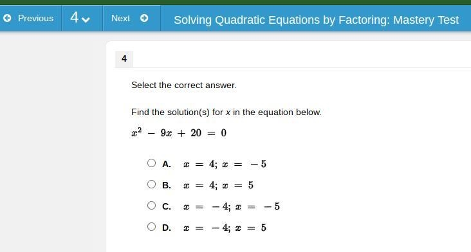Image resolution: width=471 pixels, height=252 pixels.
Task: Select answer C radio button
Action: [152, 206]
